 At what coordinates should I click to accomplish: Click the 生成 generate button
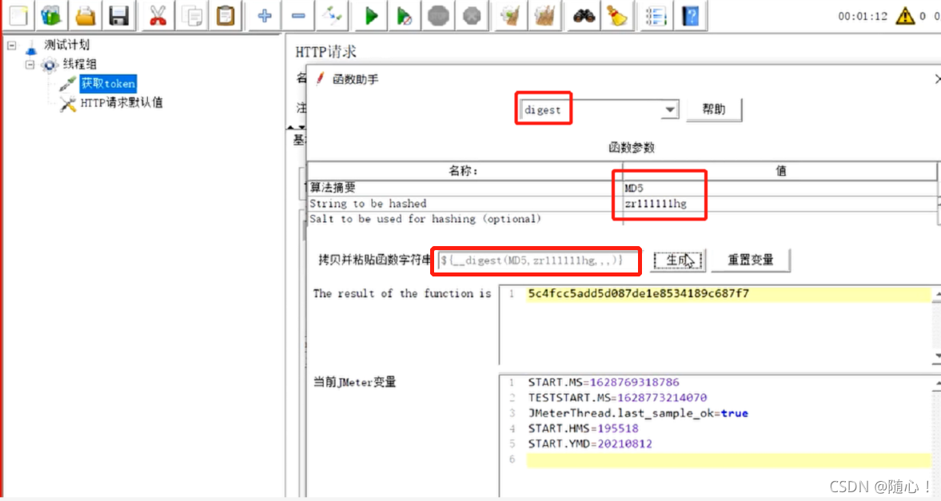pos(678,260)
